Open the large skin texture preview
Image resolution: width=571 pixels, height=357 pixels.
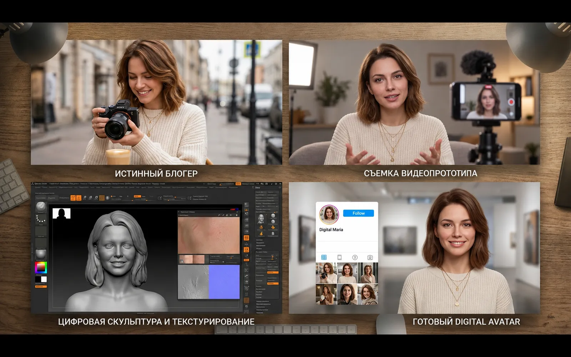pyautogui.click(x=209, y=236)
